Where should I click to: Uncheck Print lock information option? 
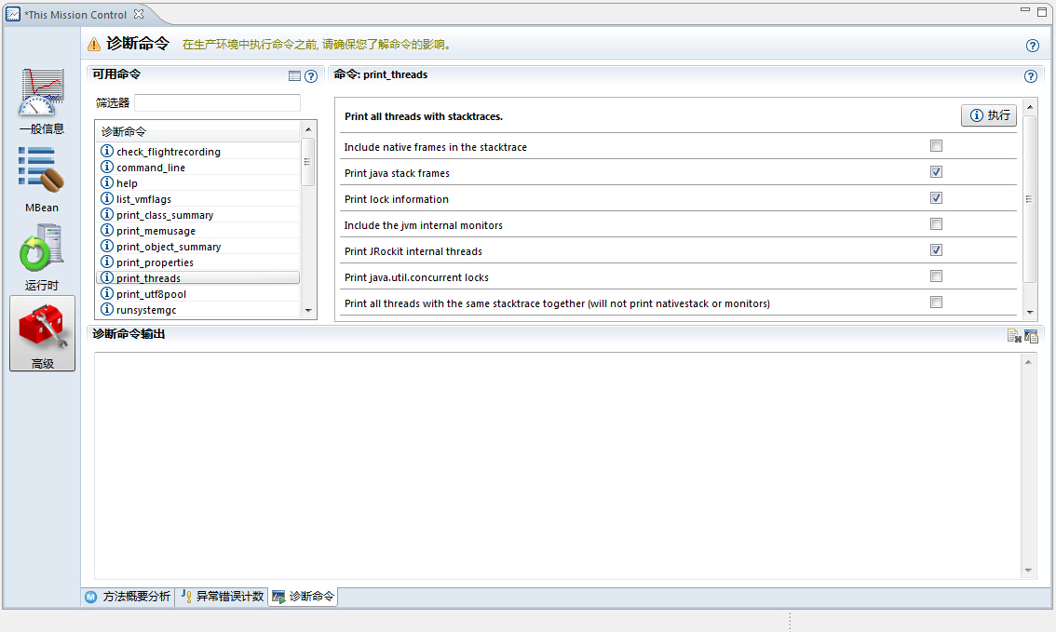click(936, 198)
